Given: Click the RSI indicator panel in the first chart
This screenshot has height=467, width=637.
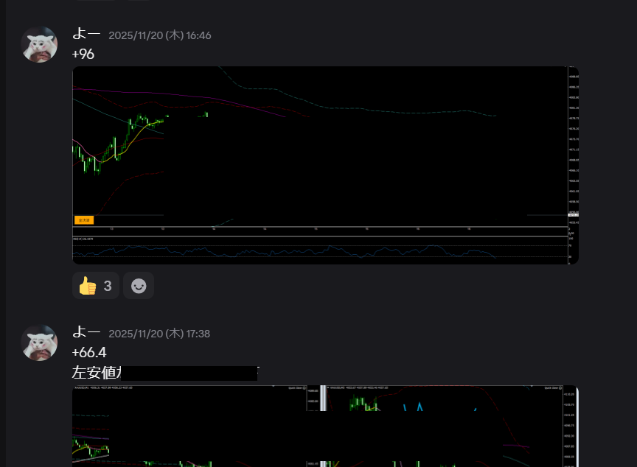Looking at the screenshot, I should coord(295,250).
